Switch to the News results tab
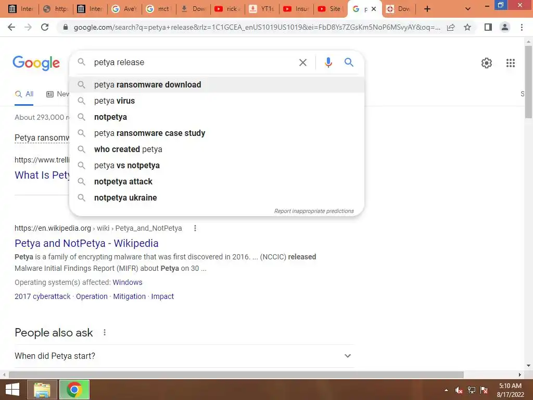 57,94
